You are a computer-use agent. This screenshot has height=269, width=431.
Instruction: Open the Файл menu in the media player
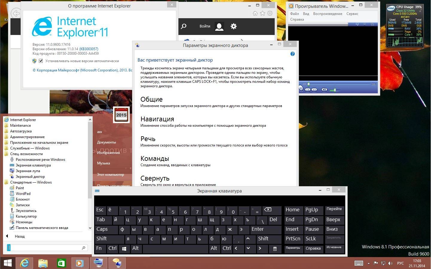[294, 14]
